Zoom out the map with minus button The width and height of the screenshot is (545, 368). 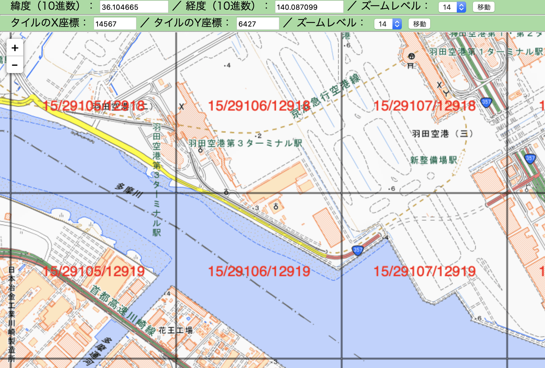[x=15, y=65]
